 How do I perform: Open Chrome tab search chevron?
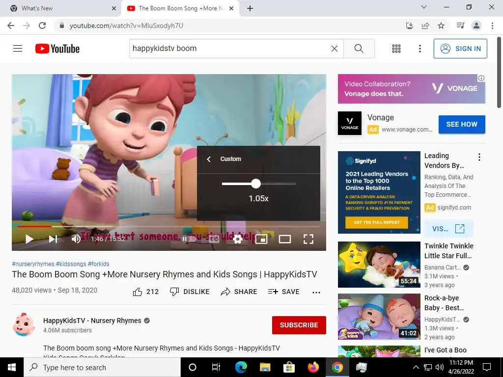point(424,7)
